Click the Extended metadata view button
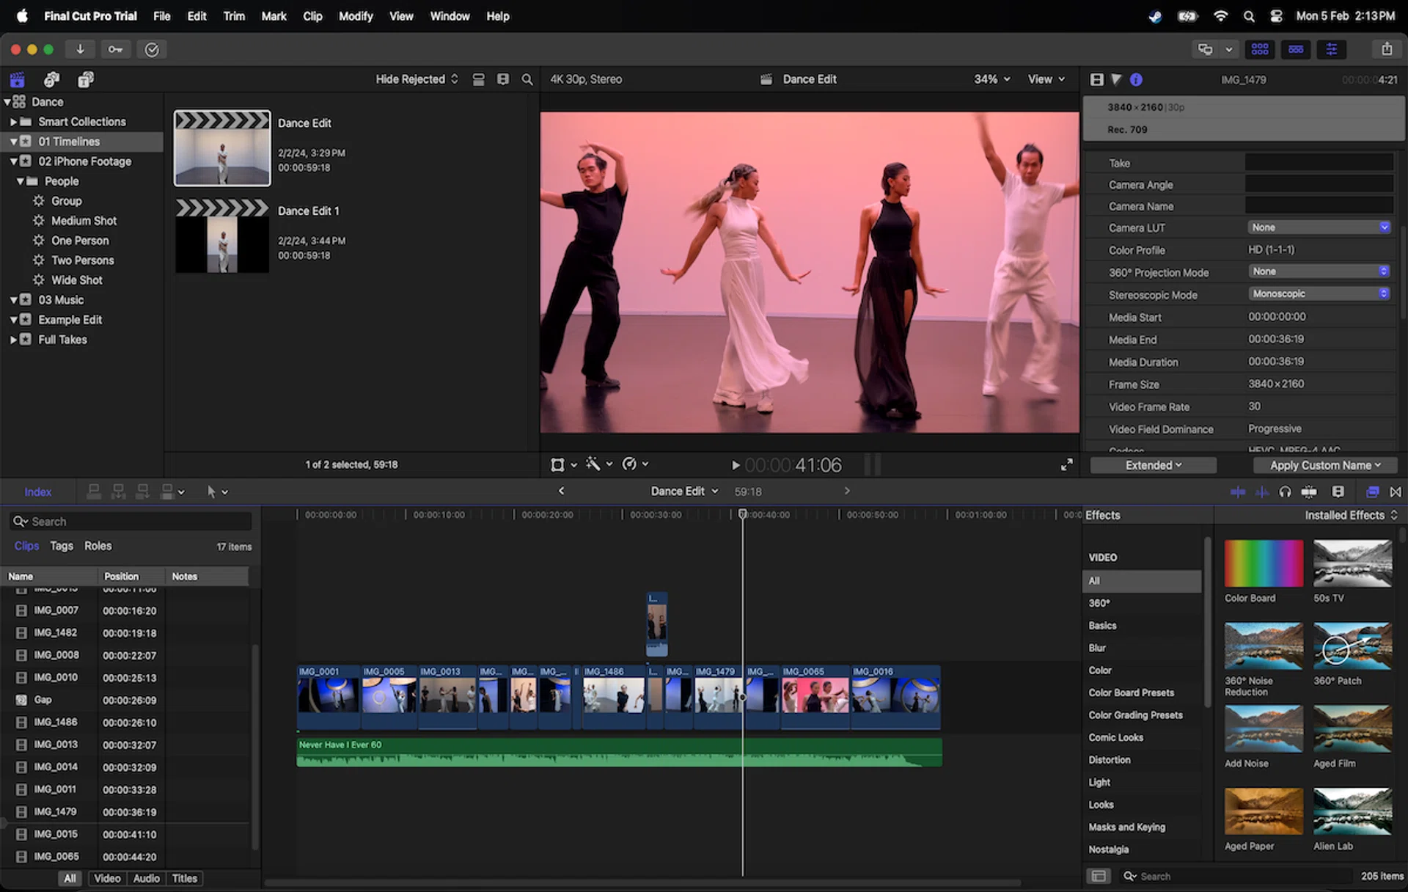The height and width of the screenshot is (892, 1408). click(1153, 465)
